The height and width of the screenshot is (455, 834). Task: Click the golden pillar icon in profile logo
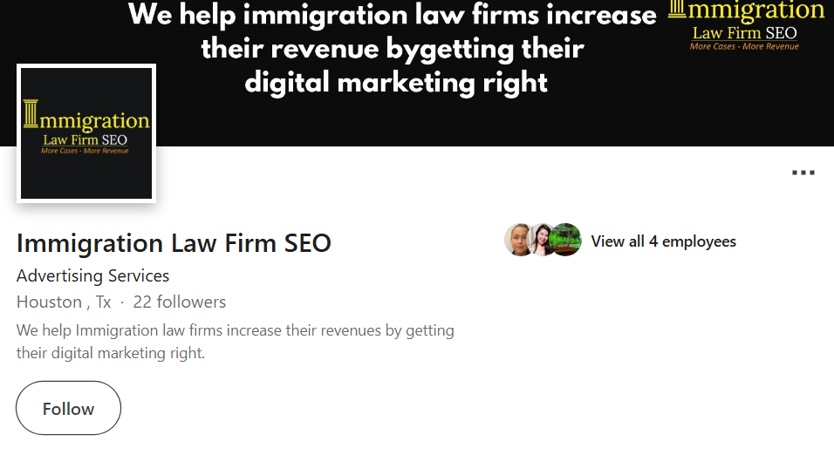click(x=32, y=118)
